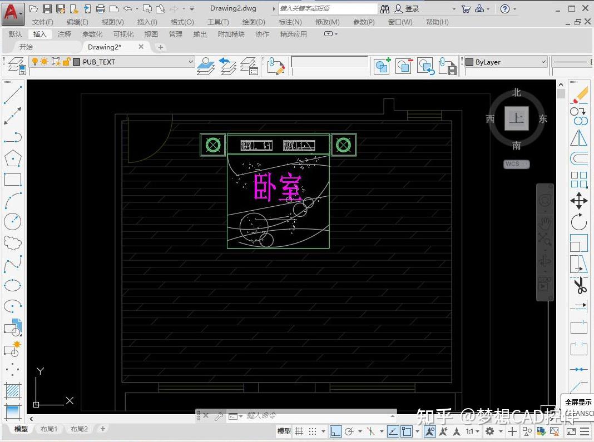
Task: Expand the PUB_TEXT layer dropdown
Action: [191, 61]
